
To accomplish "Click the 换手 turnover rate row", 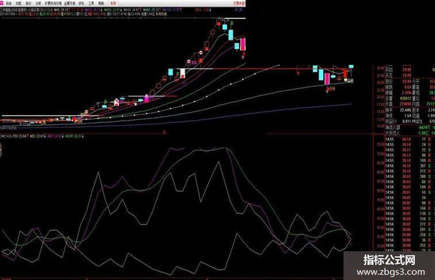I will point(410,110).
